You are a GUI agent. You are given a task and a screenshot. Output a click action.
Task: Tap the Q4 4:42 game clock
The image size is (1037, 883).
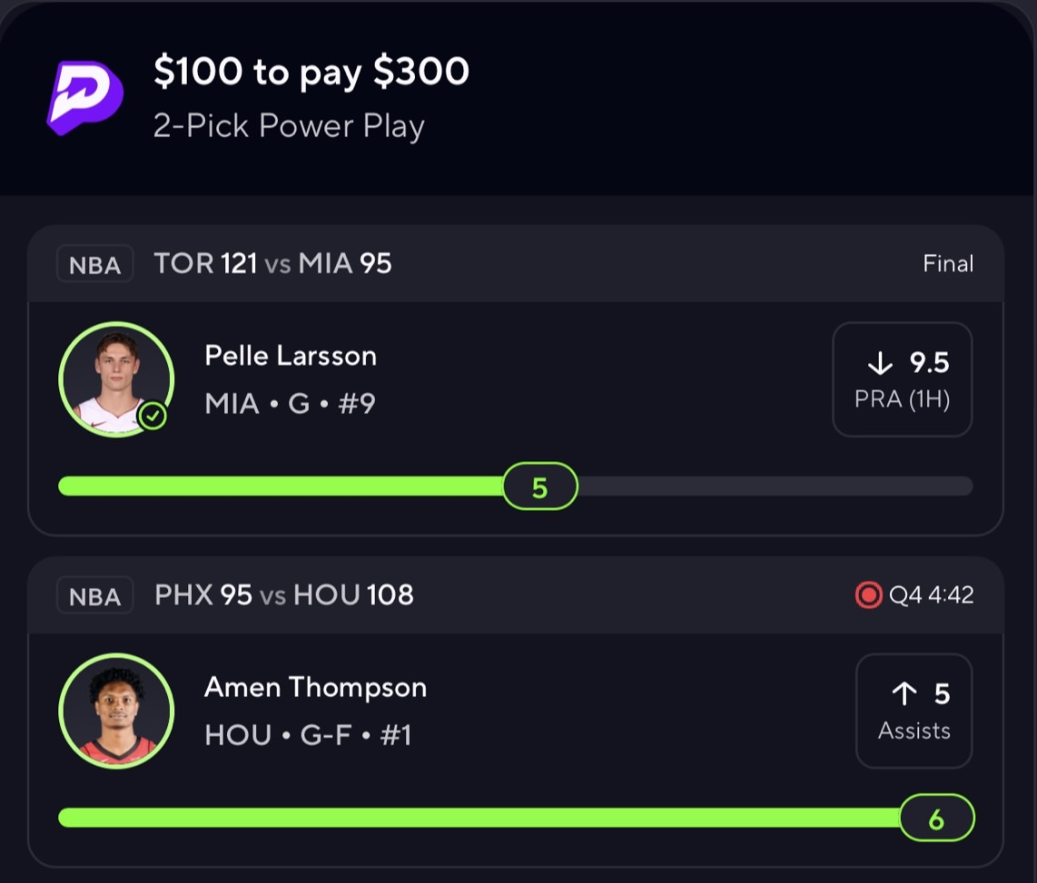(x=931, y=595)
